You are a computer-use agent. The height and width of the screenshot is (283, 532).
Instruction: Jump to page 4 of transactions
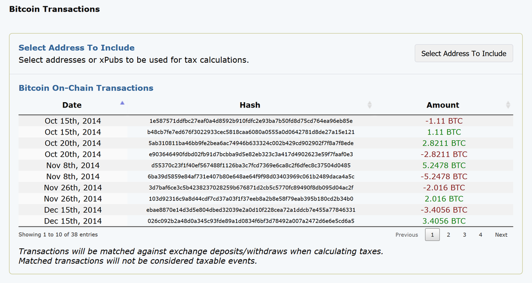pos(480,235)
